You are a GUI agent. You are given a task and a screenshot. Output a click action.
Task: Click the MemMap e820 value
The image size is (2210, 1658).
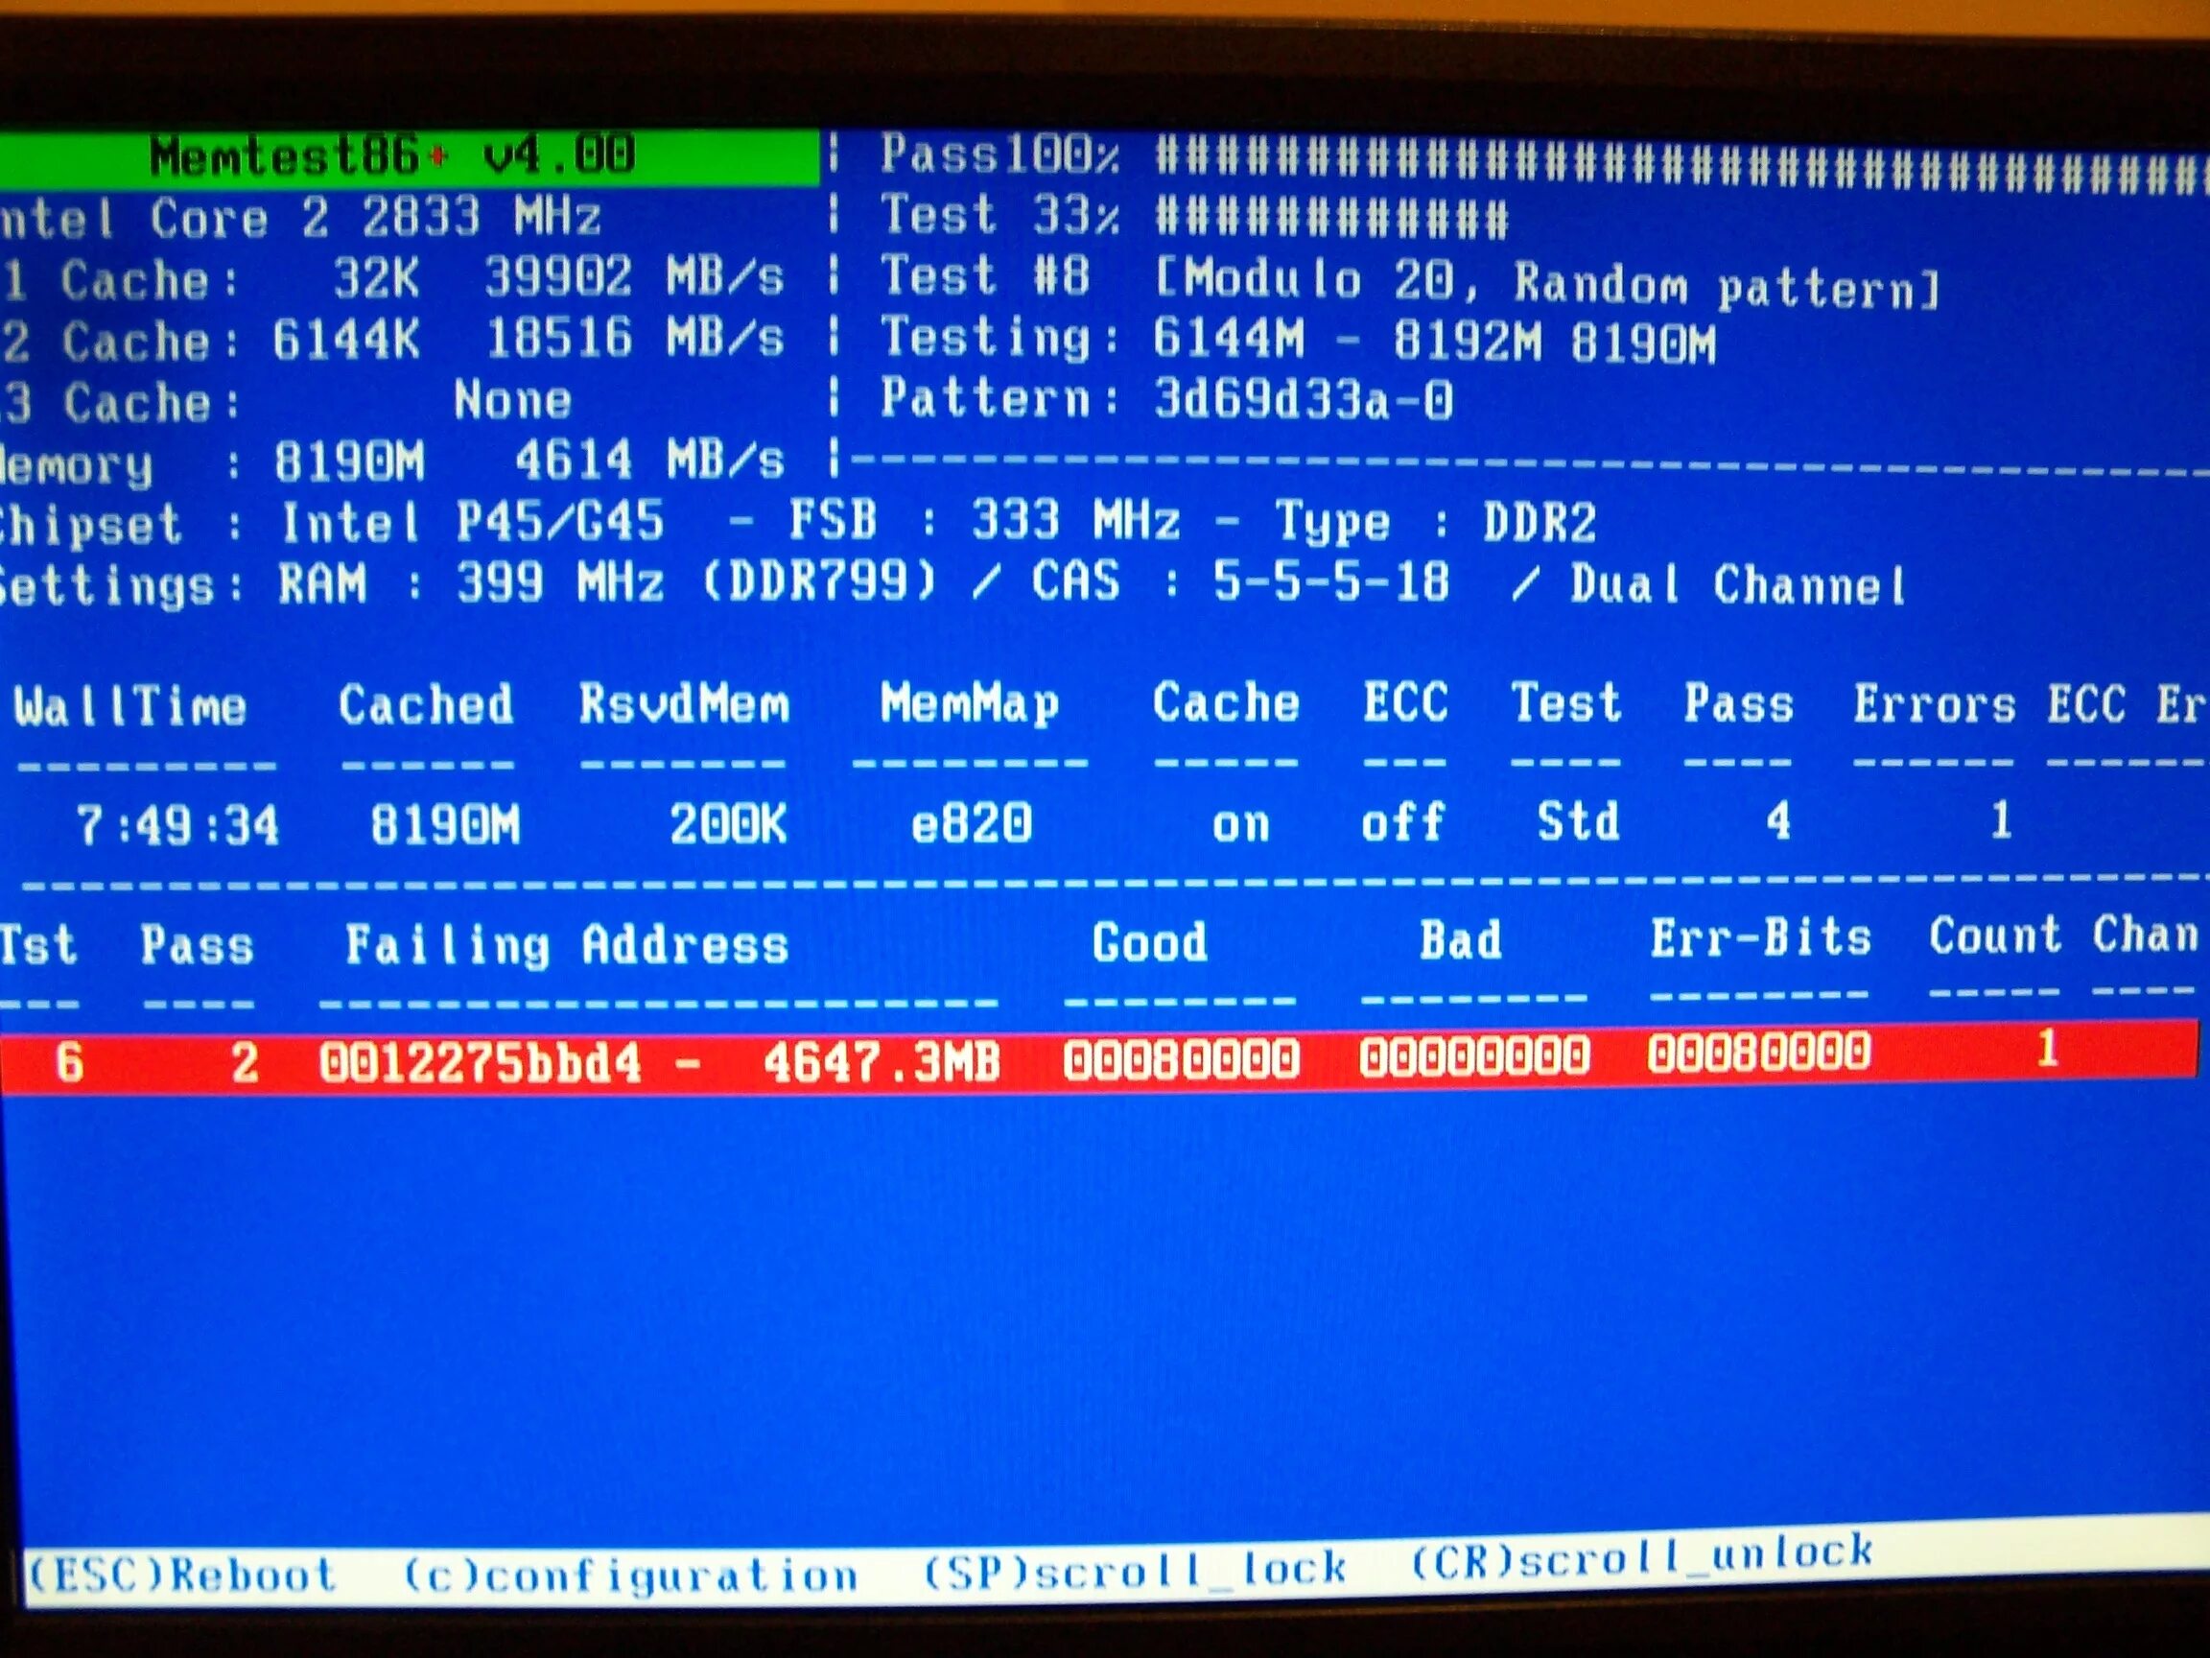(x=970, y=824)
